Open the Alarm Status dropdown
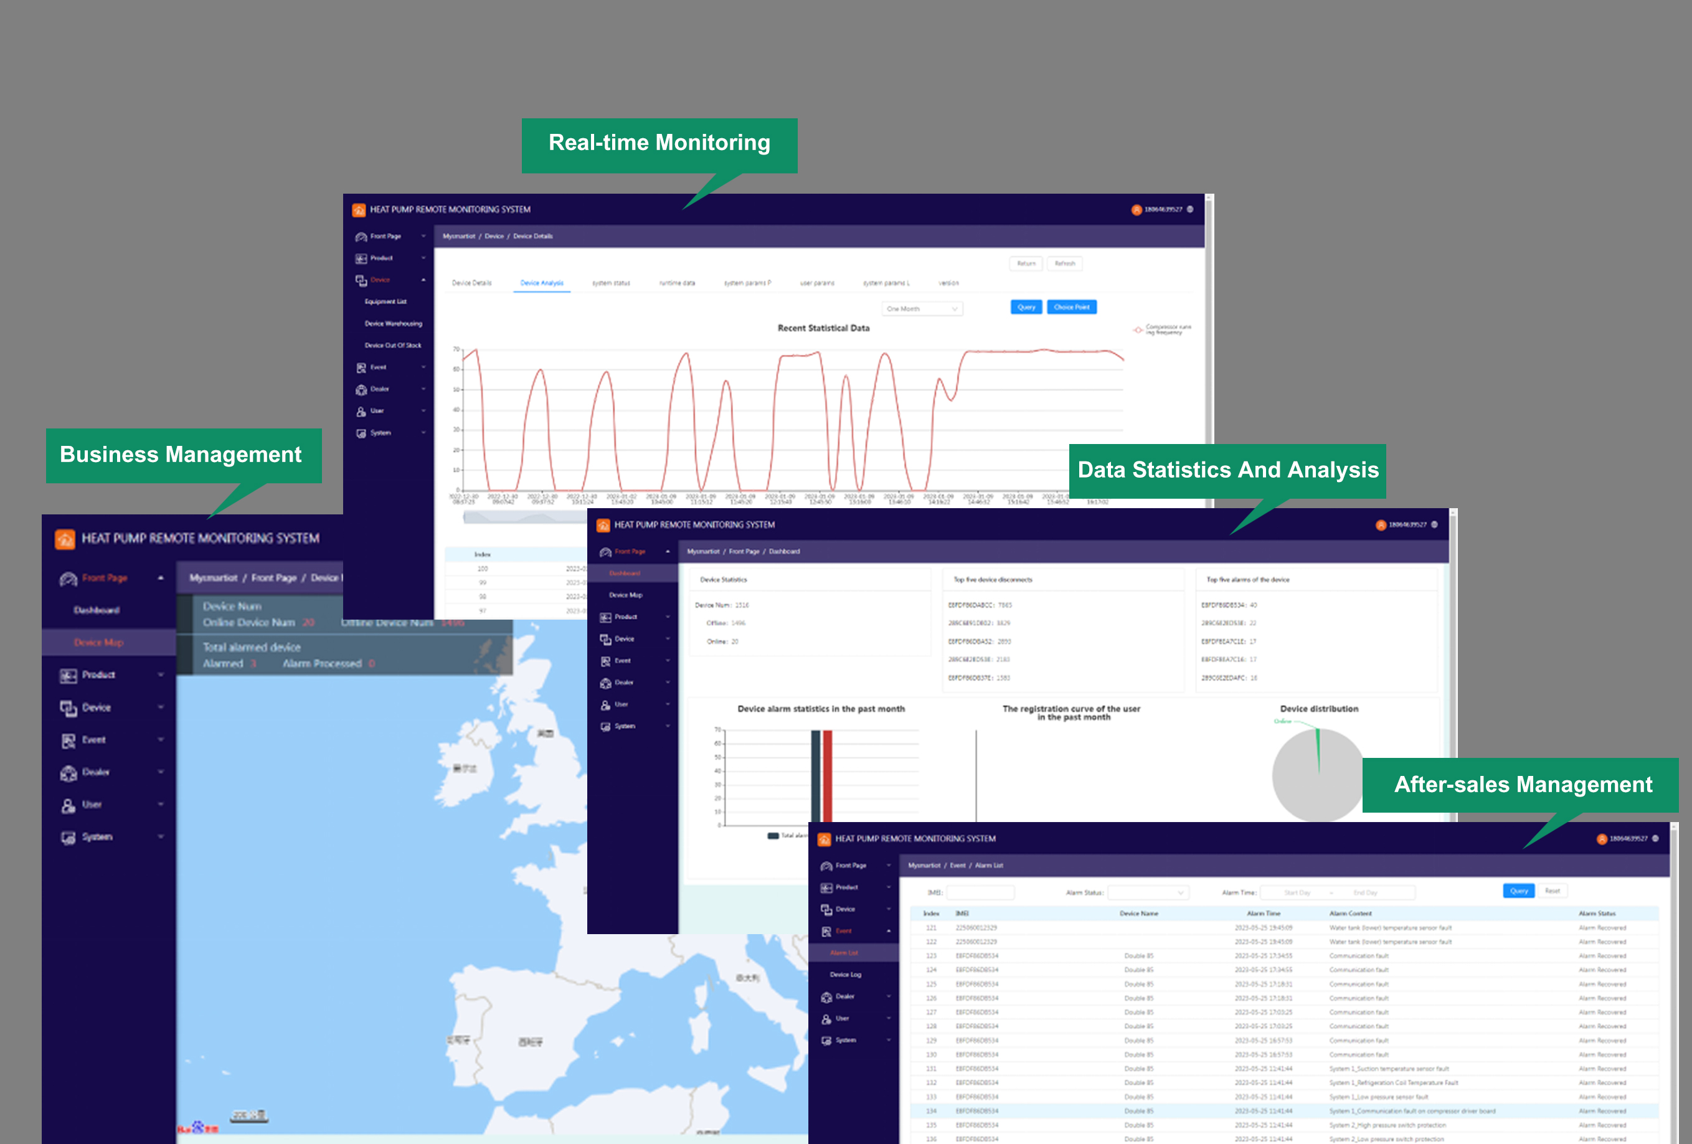 (1148, 893)
